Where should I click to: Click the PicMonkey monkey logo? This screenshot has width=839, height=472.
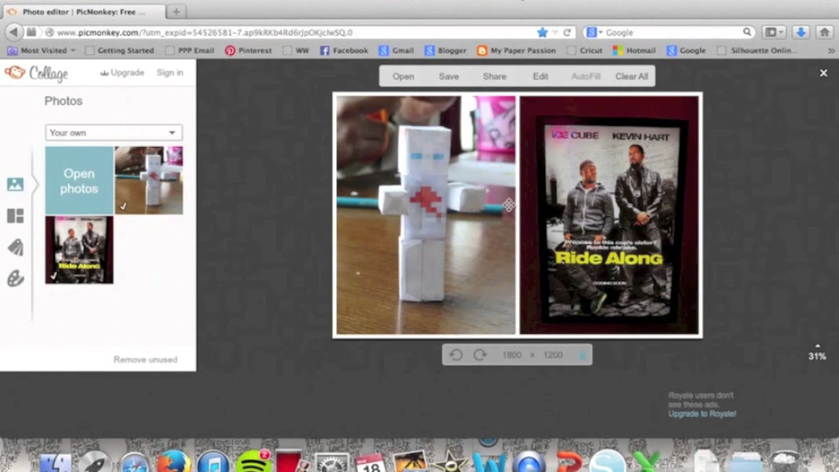(14, 73)
